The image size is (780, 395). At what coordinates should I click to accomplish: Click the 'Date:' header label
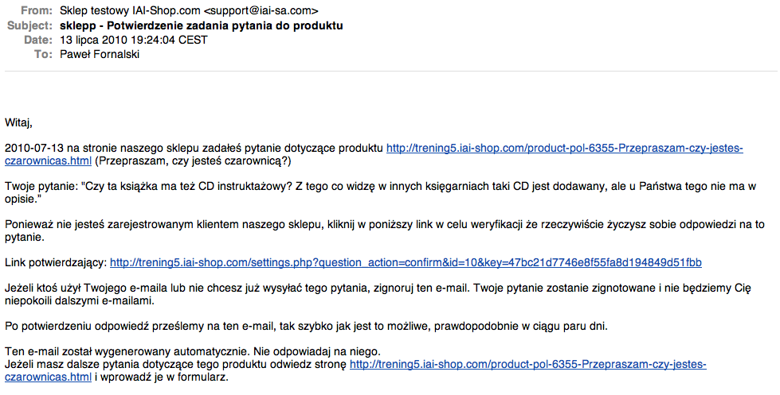tap(37, 40)
